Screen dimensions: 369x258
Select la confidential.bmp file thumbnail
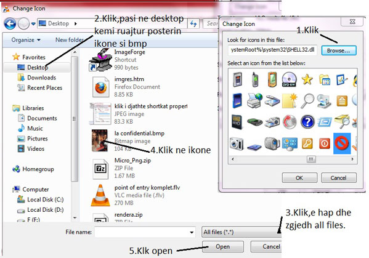pos(100,140)
